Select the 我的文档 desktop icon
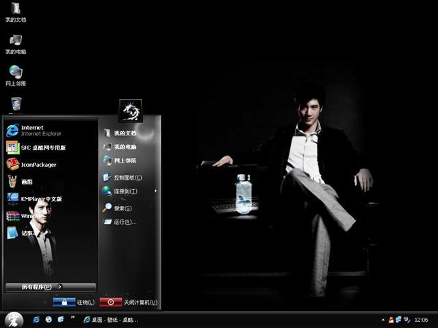The image size is (438, 328). (x=16, y=12)
